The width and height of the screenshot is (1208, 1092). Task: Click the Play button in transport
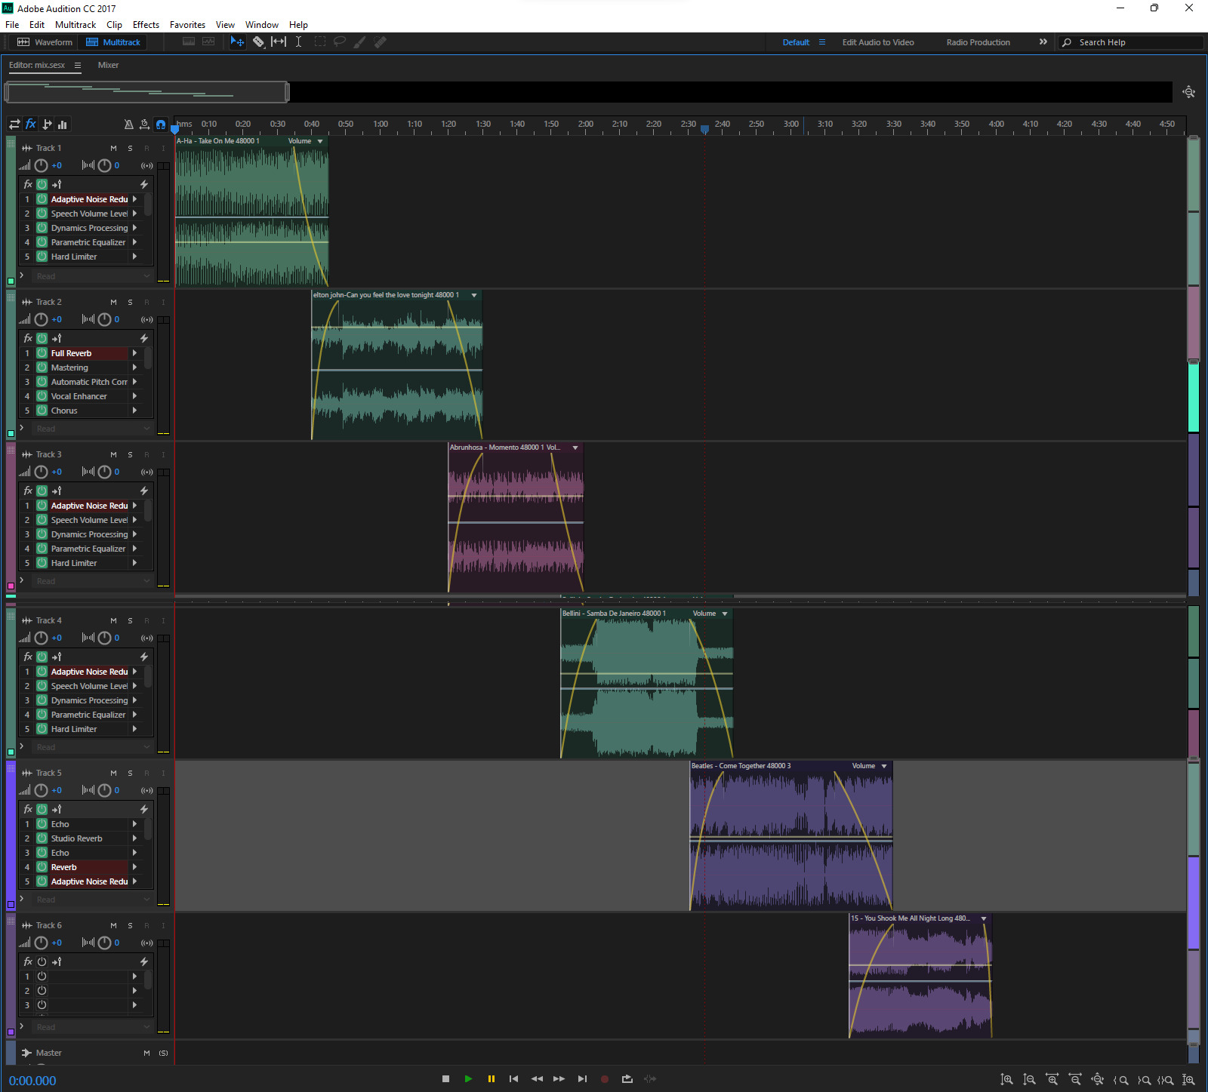[x=468, y=1079]
